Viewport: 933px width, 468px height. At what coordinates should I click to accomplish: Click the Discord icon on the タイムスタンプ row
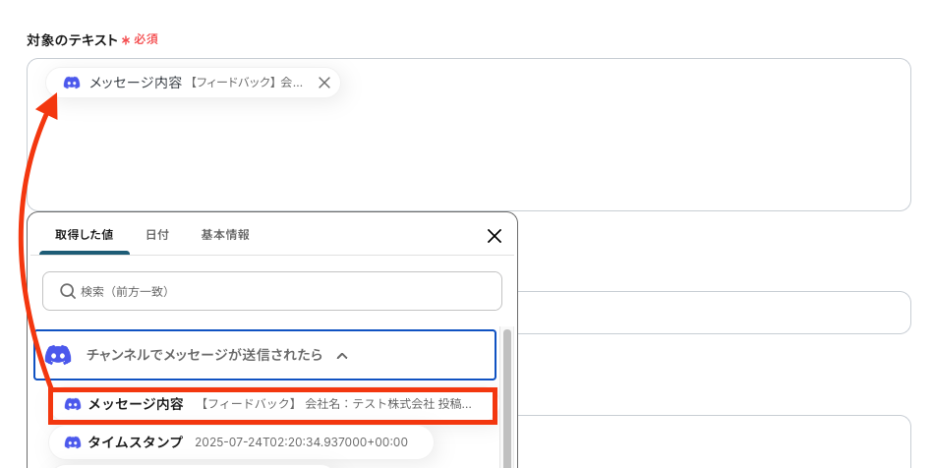[x=73, y=442]
